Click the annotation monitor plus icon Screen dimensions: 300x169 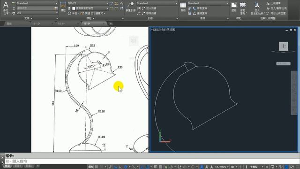(240, 167)
